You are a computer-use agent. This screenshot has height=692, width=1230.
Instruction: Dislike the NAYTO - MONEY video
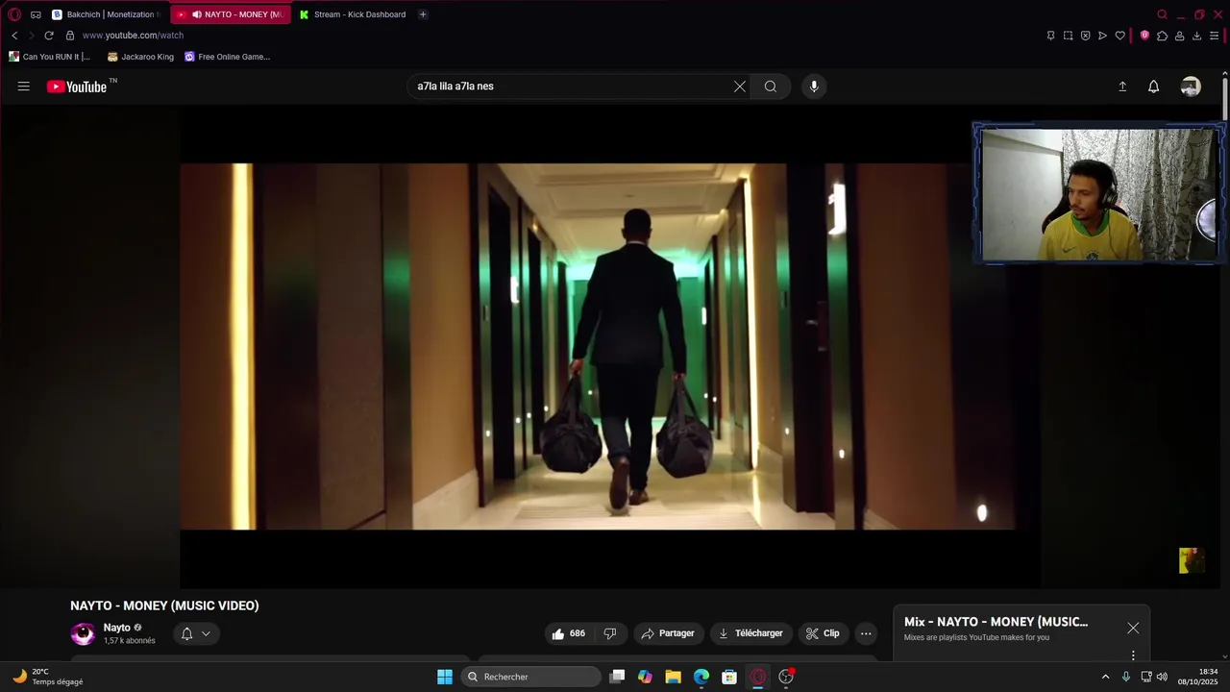click(609, 633)
